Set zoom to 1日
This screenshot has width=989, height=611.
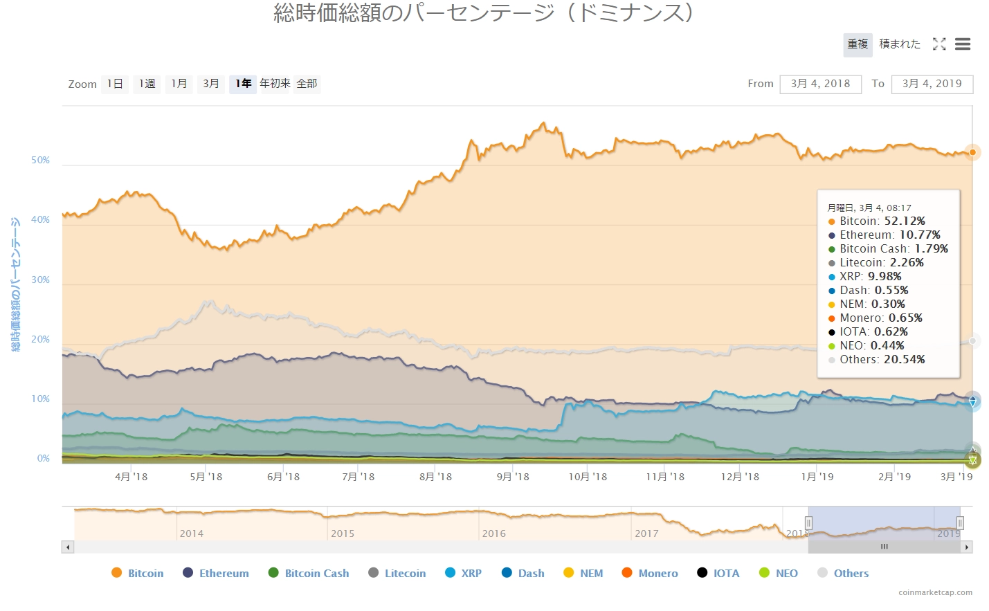pos(115,84)
